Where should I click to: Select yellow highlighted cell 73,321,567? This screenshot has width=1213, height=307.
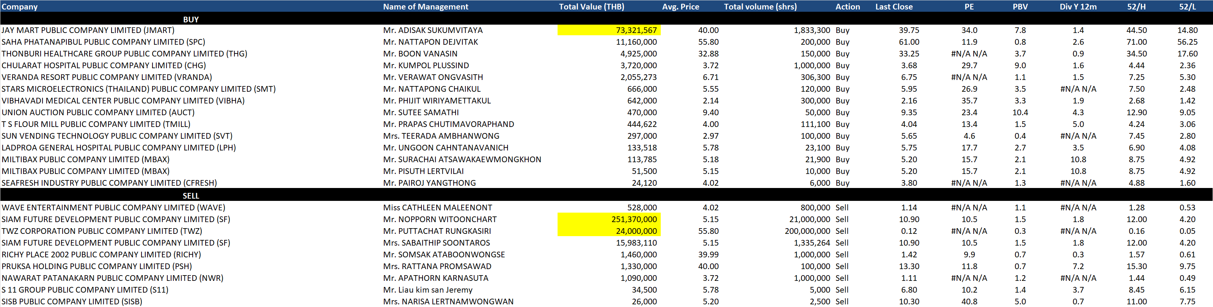click(636, 30)
